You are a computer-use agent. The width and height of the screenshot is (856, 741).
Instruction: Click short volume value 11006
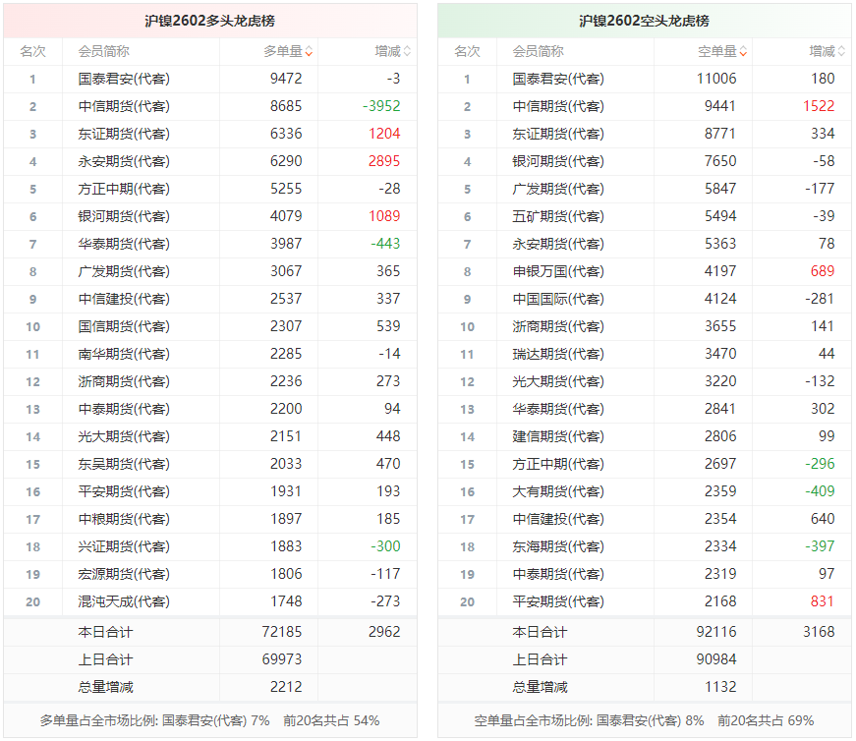pos(716,79)
